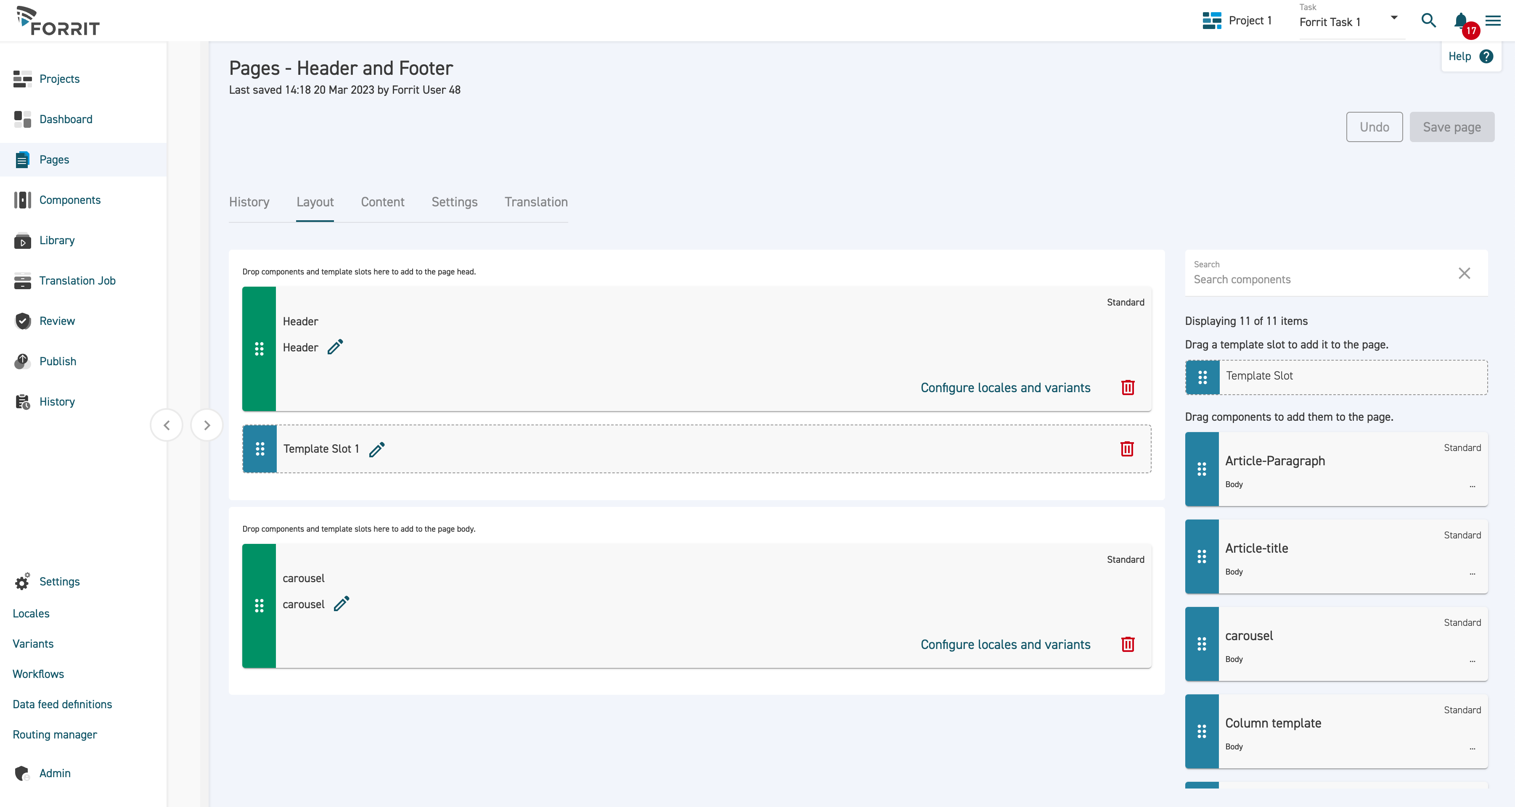
Task: Open Data feed definitions
Action: click(62, 704)
